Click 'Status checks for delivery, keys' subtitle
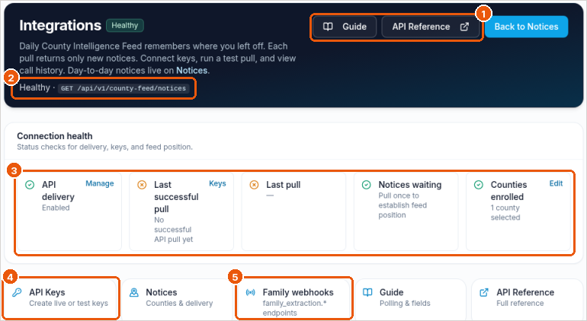Image resolution: width=587 pixels, height=321 pixels. 105,147
